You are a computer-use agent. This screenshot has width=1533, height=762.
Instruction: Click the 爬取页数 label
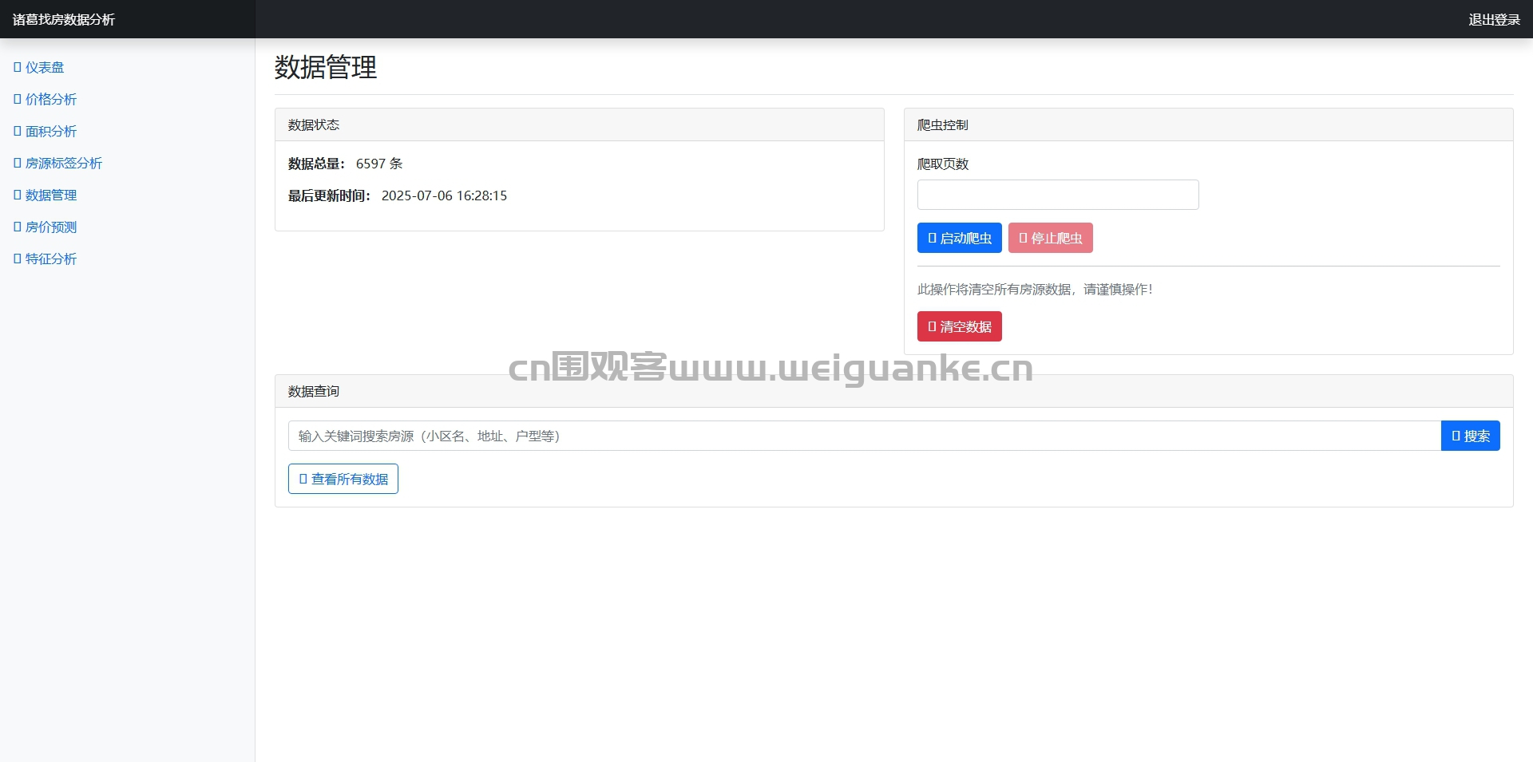coord(943,164)
